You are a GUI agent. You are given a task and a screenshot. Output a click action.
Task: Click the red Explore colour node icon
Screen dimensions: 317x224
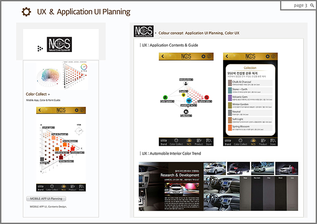[207, 97]
